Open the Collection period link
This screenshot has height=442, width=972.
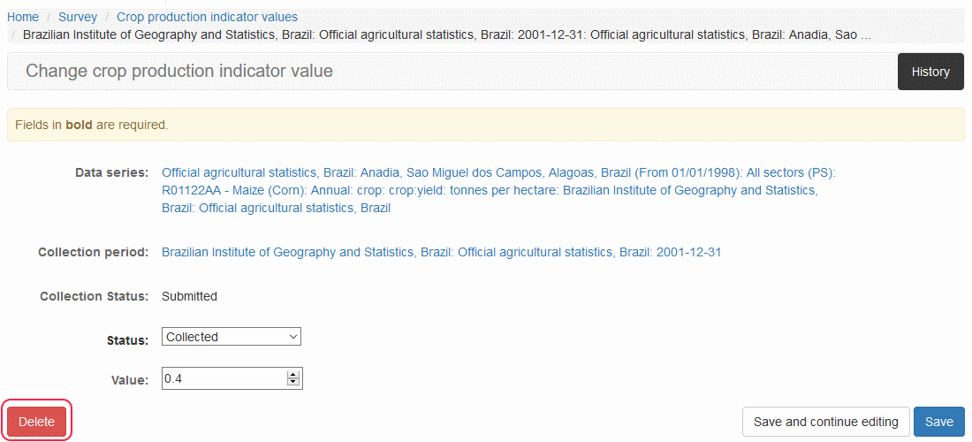pyautogui.click(x=441, y=252)
